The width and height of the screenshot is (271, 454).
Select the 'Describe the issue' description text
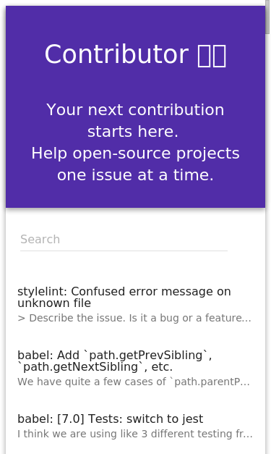[134, 318]
